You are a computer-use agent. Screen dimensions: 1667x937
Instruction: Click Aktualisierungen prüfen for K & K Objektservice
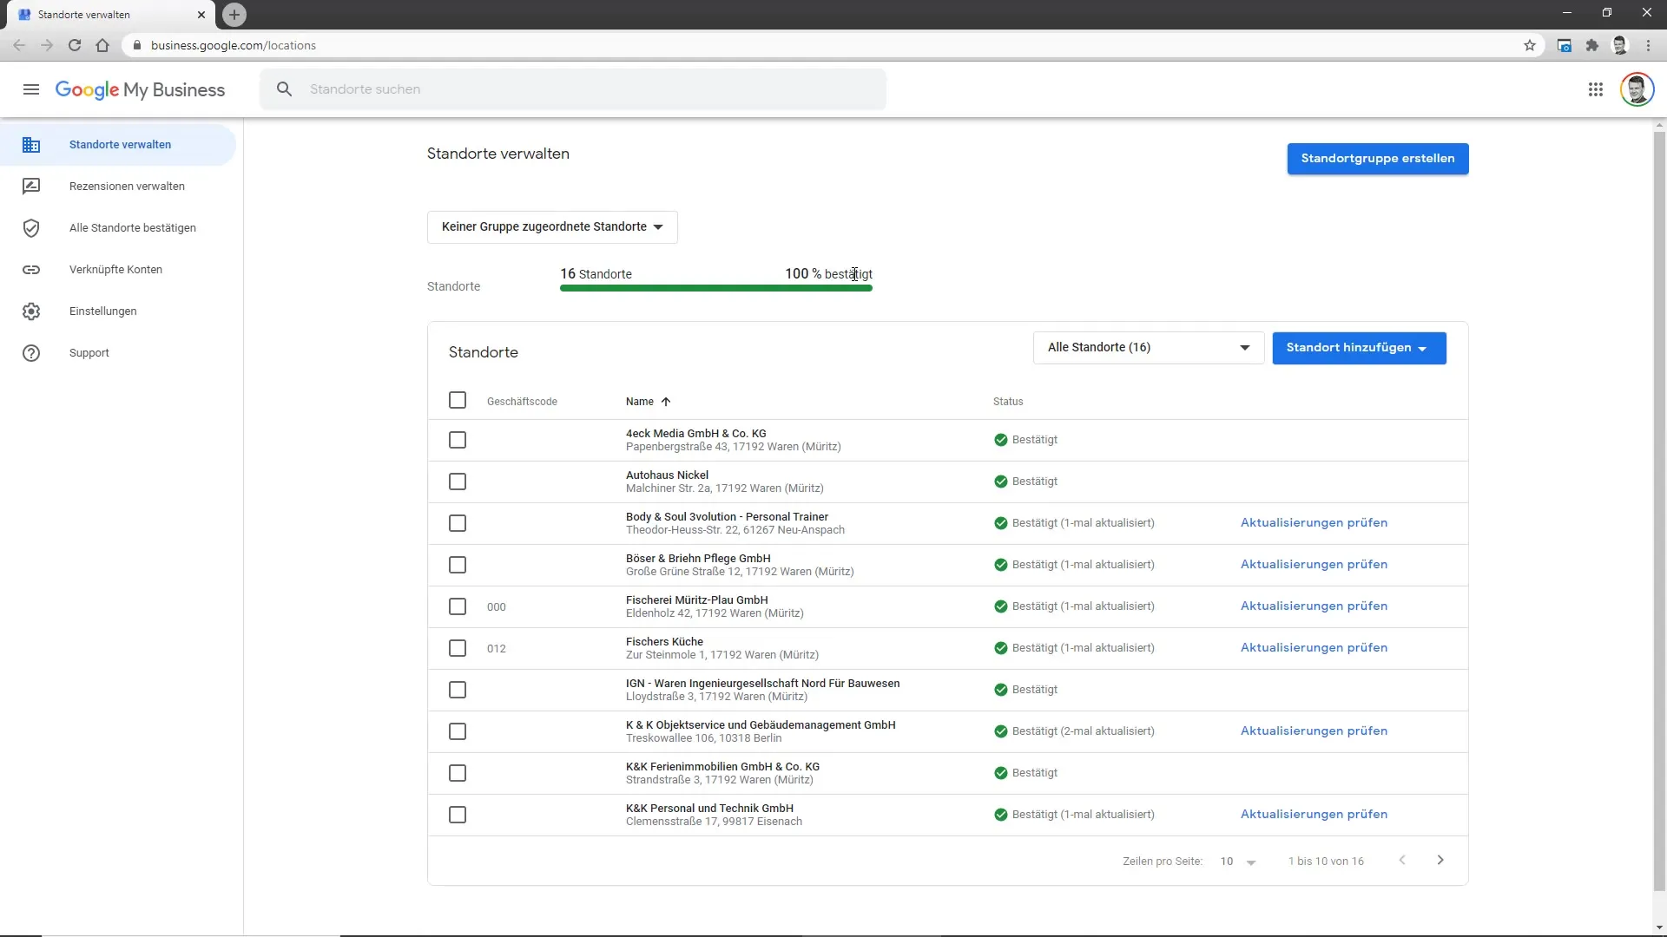tap(1314, 731)
